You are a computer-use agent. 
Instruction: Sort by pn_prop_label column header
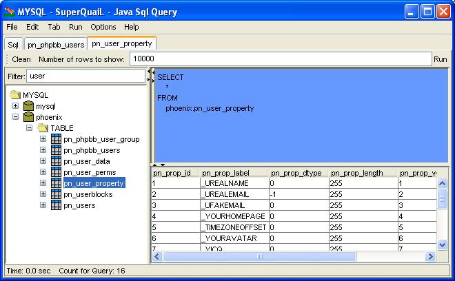click(x=233, y=173)
